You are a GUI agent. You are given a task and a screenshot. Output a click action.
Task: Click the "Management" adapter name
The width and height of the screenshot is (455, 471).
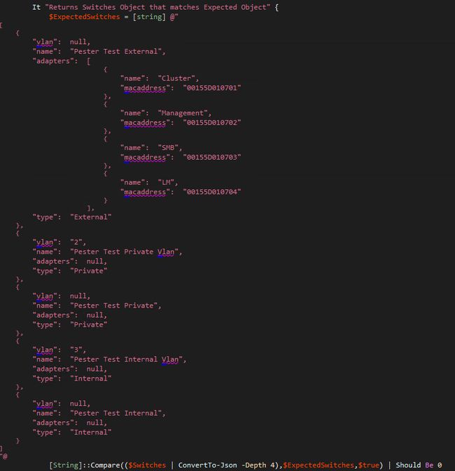183,113
